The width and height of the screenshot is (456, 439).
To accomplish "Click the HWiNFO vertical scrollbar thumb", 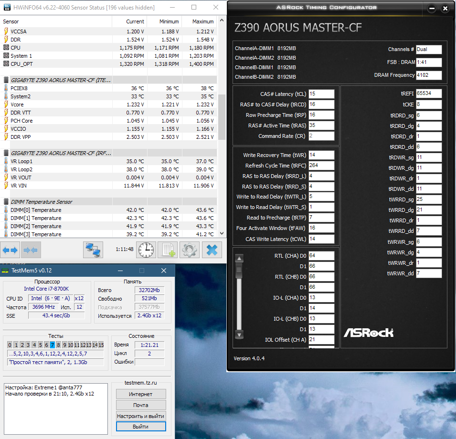I will (x=222, y=117).
